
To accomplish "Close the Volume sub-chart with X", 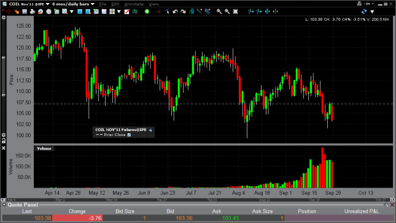I will coord(4,148).
